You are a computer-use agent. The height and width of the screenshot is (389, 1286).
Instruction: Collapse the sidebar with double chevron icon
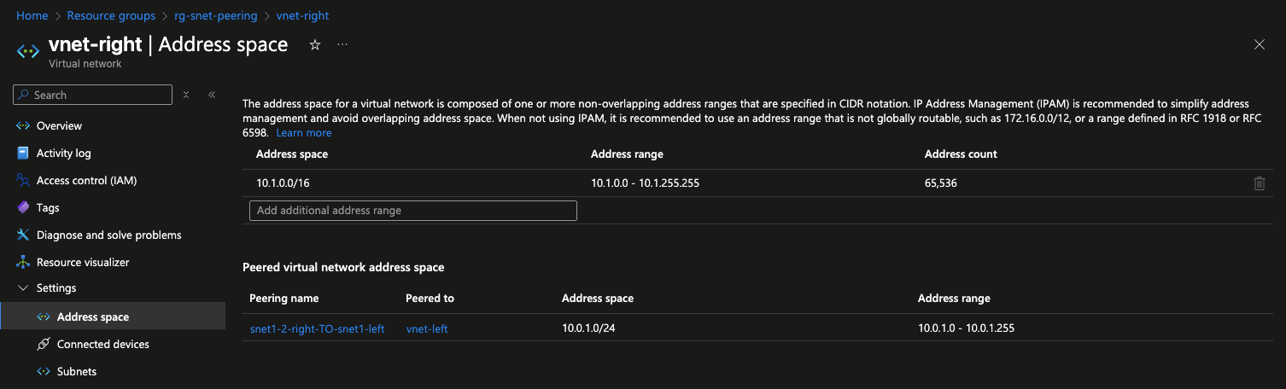coord(212,95)
